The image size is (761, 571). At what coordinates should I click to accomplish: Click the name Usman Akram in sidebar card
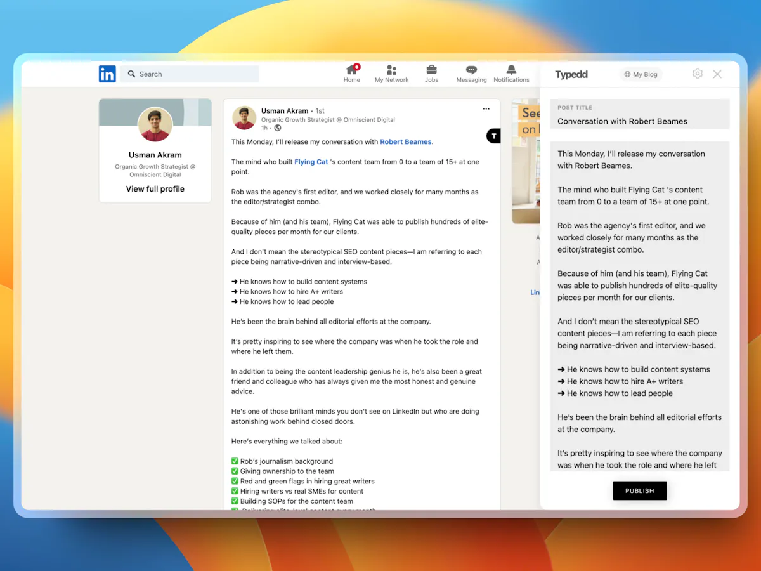click(x=155, y=155)
